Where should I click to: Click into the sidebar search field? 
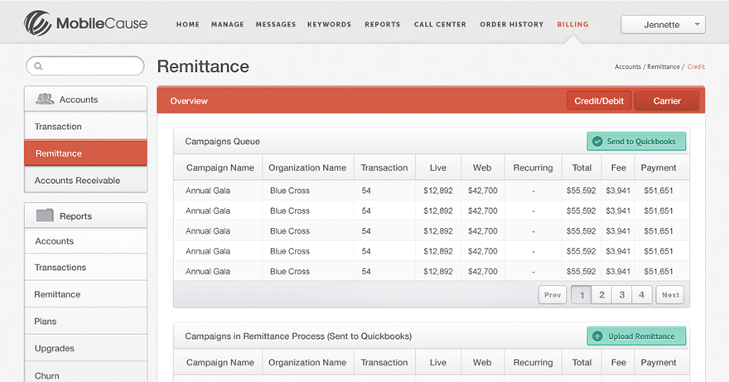[x=91, y=66]
